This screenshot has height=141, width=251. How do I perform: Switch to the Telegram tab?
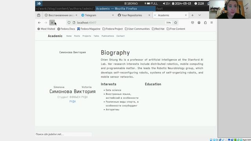(x=98, y=15)
